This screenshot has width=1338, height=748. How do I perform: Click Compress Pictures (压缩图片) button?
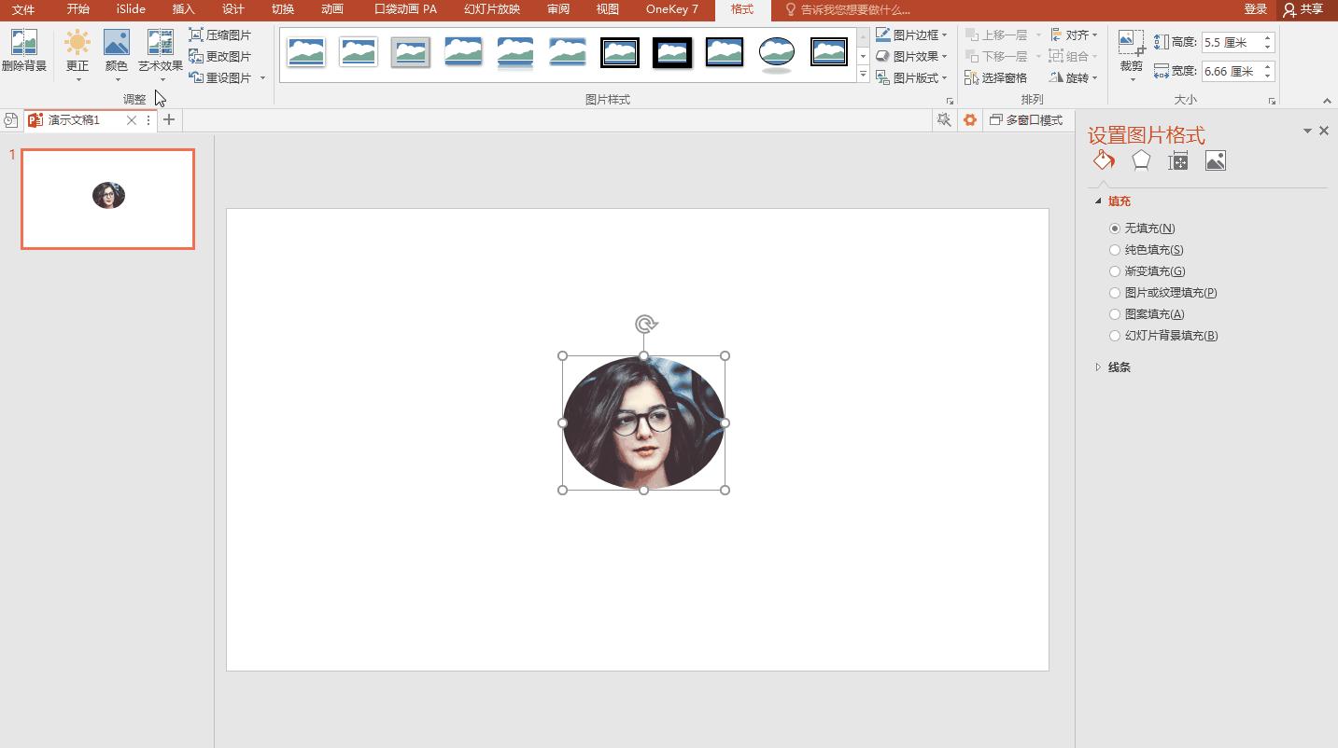coord(220,35)
